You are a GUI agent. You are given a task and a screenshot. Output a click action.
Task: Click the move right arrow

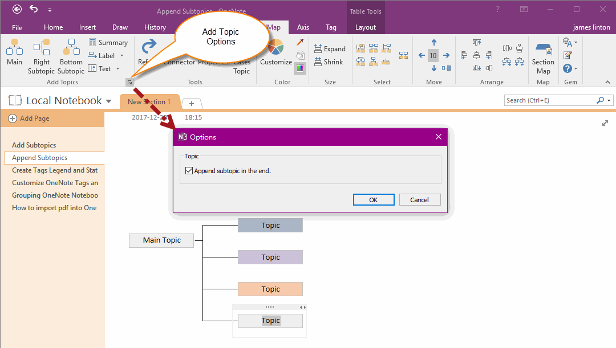[x=446, y=55]
